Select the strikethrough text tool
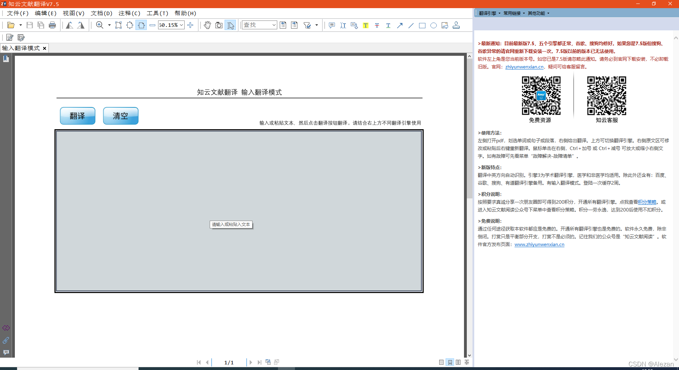The image size is (679, 370). click(377, 25)
